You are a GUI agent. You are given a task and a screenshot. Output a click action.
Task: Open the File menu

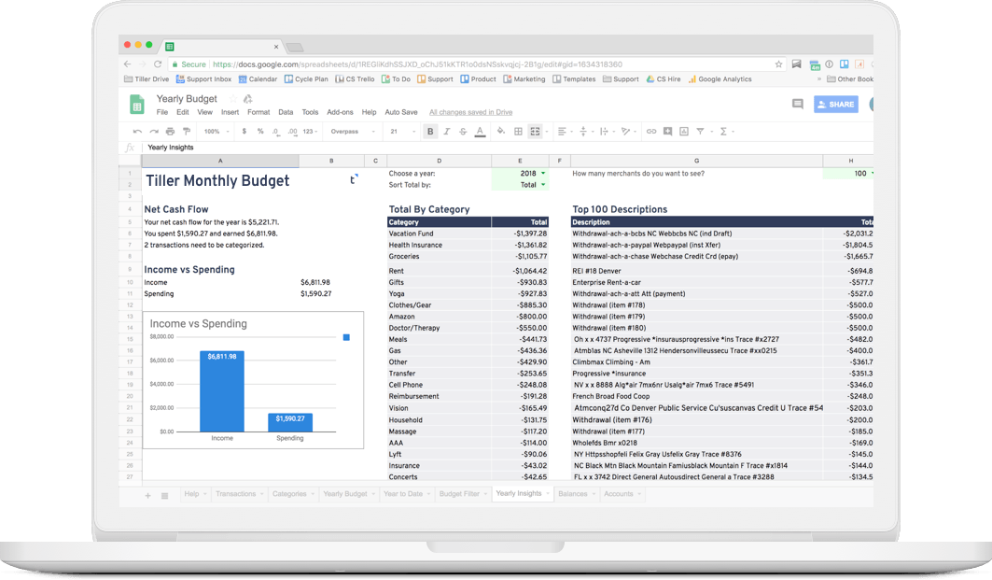coord(162,112)
